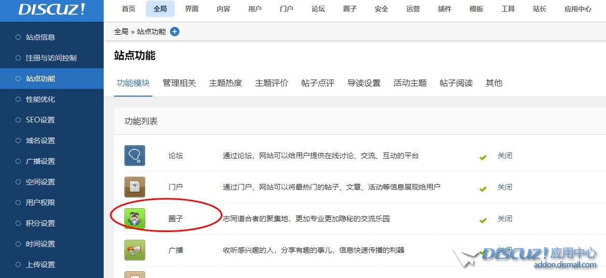
Task: Open 注册与访问控制 sidebar item
Action: [x=51, y=58]
